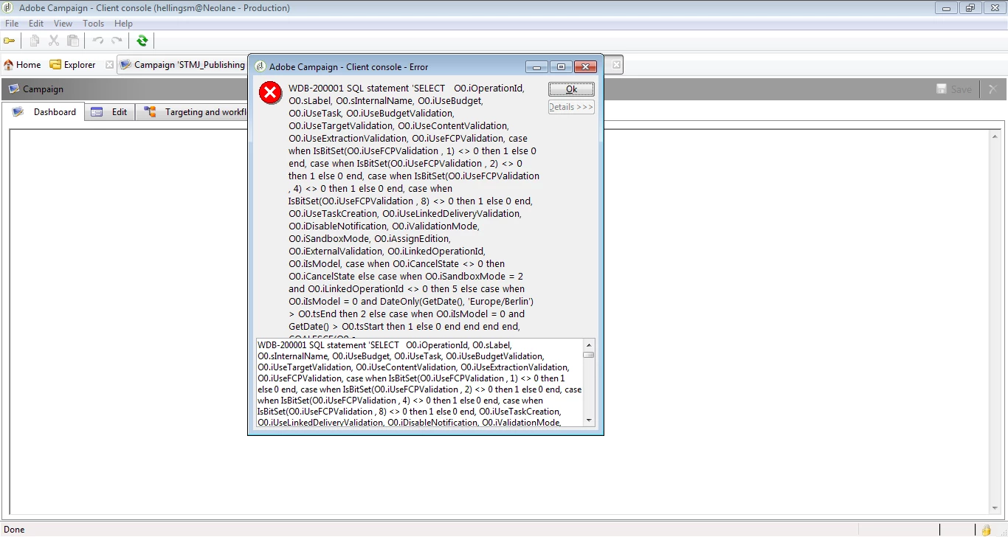The height and width of the screenshot is (537, 1008).
Task: Click the error details scrollbar thumb
Action: tap(589, 355)
